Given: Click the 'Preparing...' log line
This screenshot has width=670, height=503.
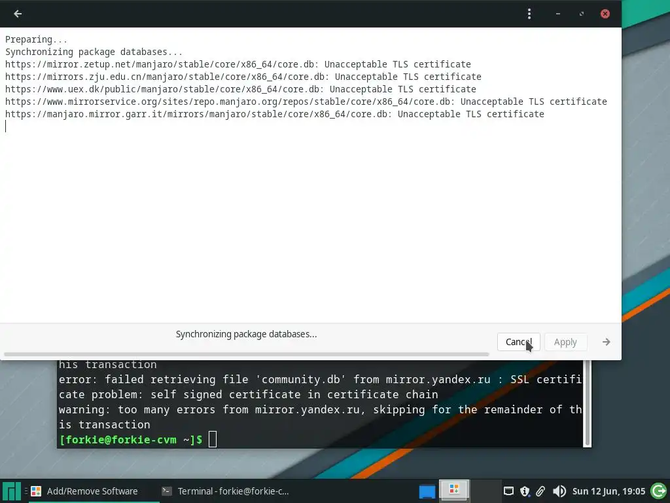Looking at the screenshot, I should [36, 39].
